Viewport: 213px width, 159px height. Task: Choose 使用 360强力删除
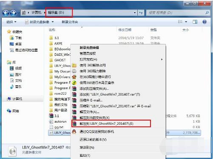pos(93,71)
